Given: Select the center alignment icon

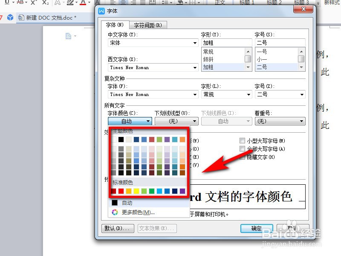Looking at the screenshot, I should tap(122, 2).
